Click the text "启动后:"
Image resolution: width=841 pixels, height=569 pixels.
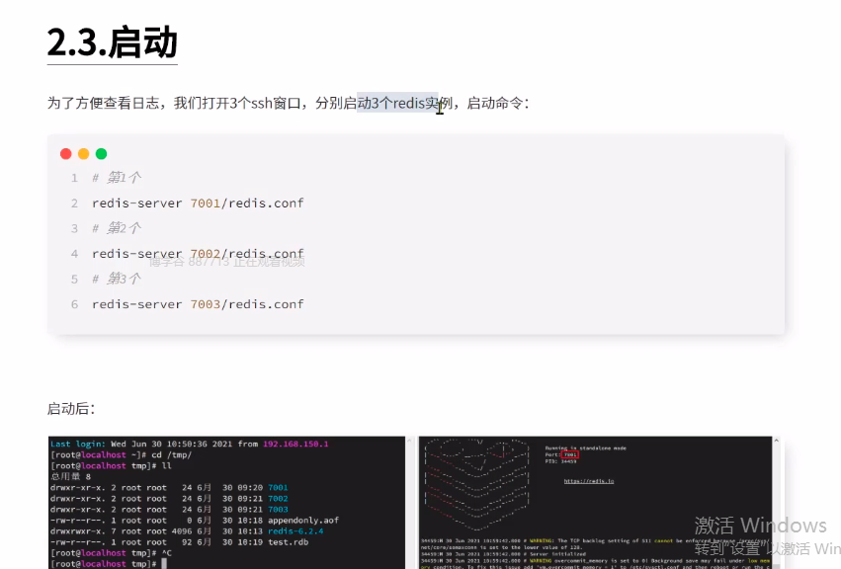tap(71, 409)
